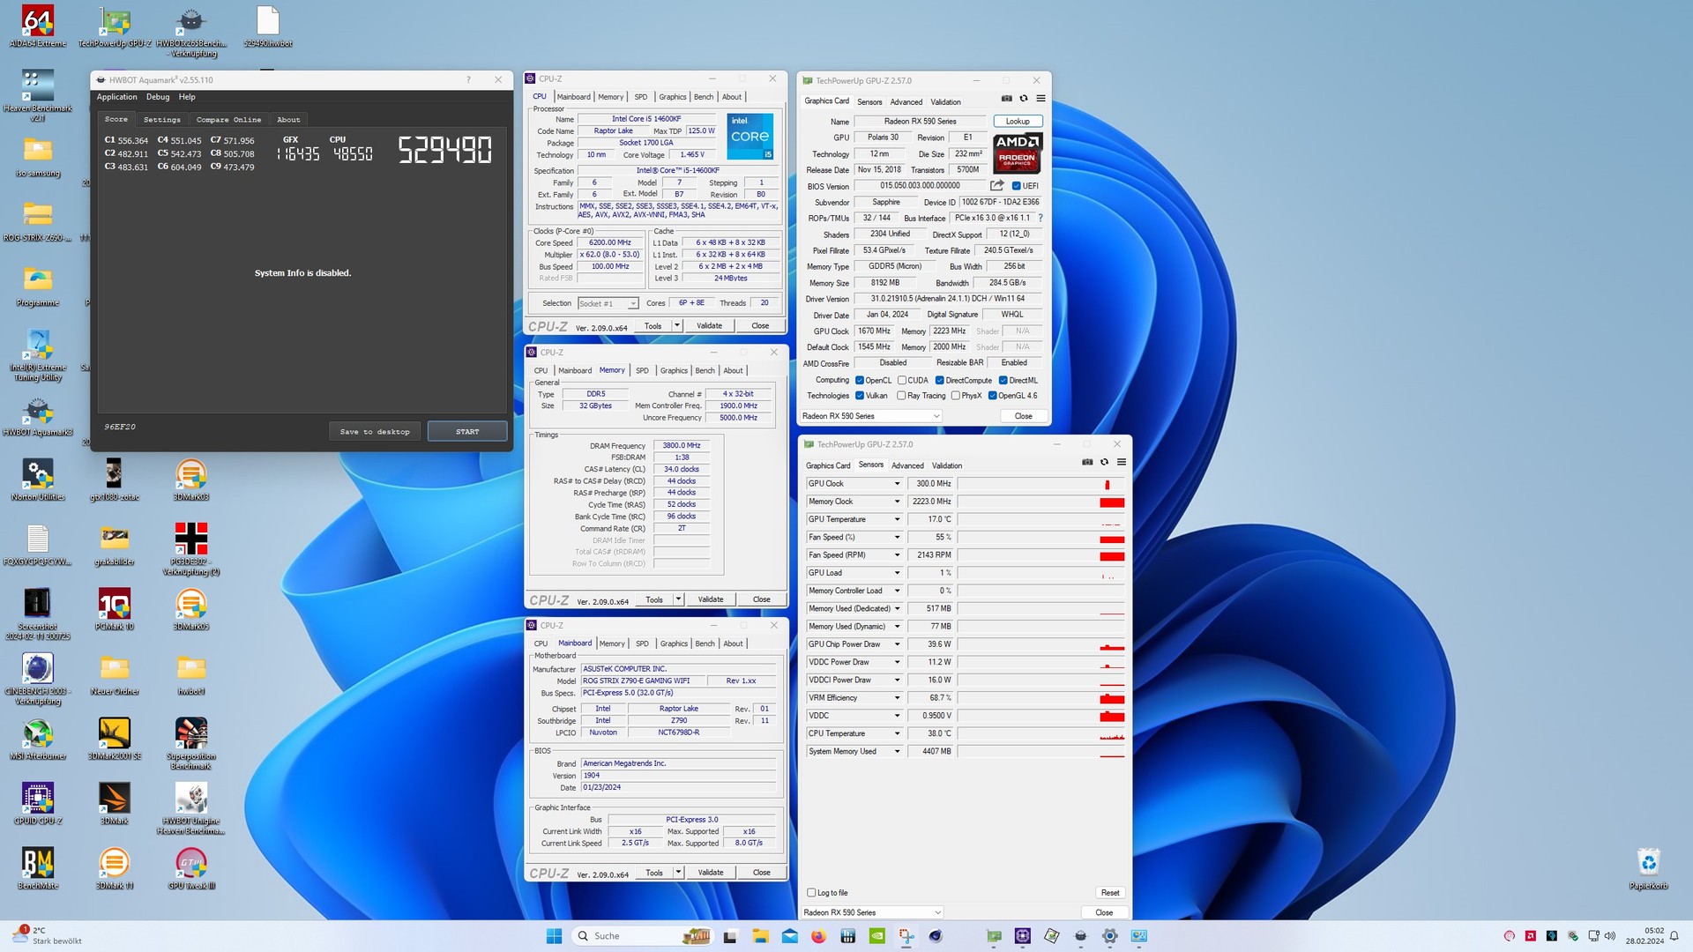Toggle UEFI checkbox in GPU-Z
Screen dimensions: 1693x952
coord(1017,186)
